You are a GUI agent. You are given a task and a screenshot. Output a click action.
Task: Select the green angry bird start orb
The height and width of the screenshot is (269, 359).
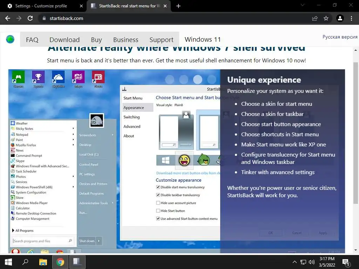pyautogui.click(x=204, y=159)
